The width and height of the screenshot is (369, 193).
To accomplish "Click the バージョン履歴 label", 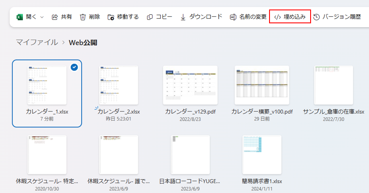I will [341, 17].
